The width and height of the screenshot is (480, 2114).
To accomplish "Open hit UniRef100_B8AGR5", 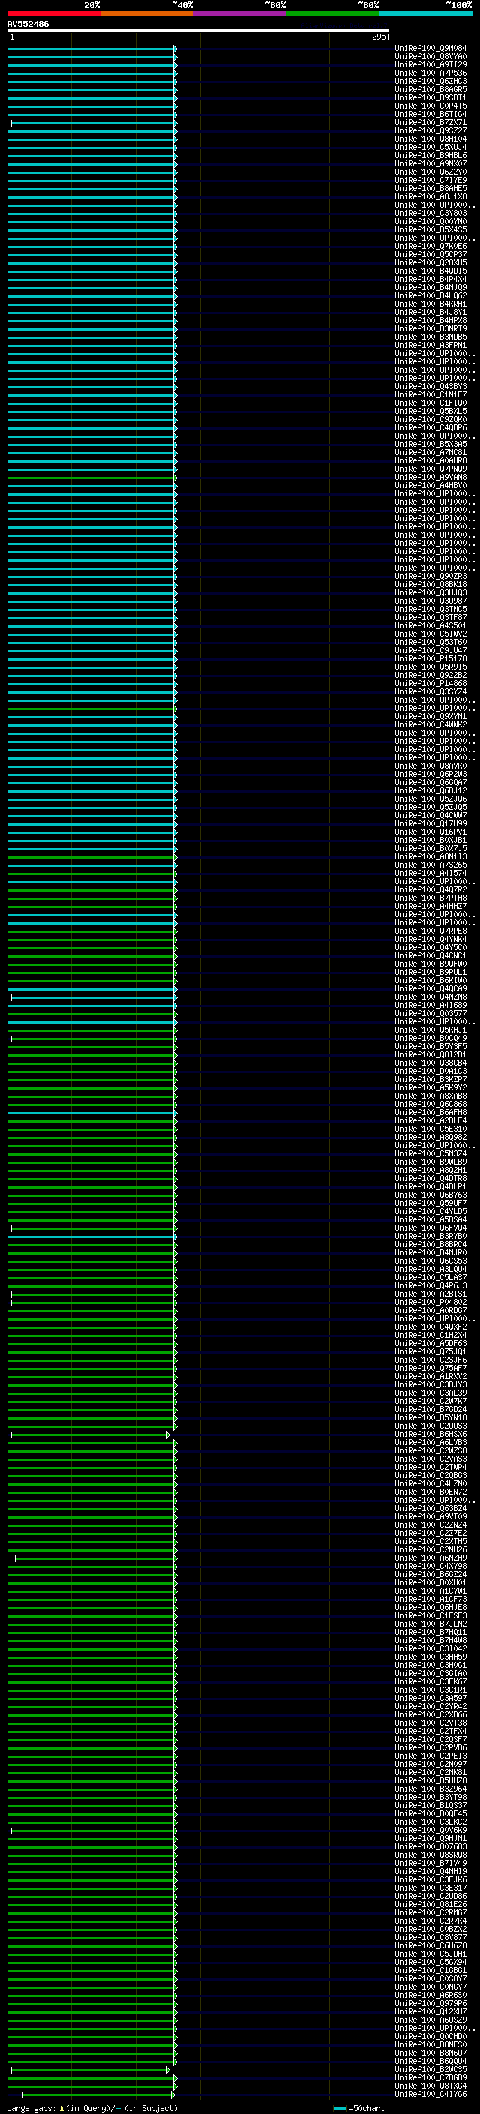I will tap(430, 89).
